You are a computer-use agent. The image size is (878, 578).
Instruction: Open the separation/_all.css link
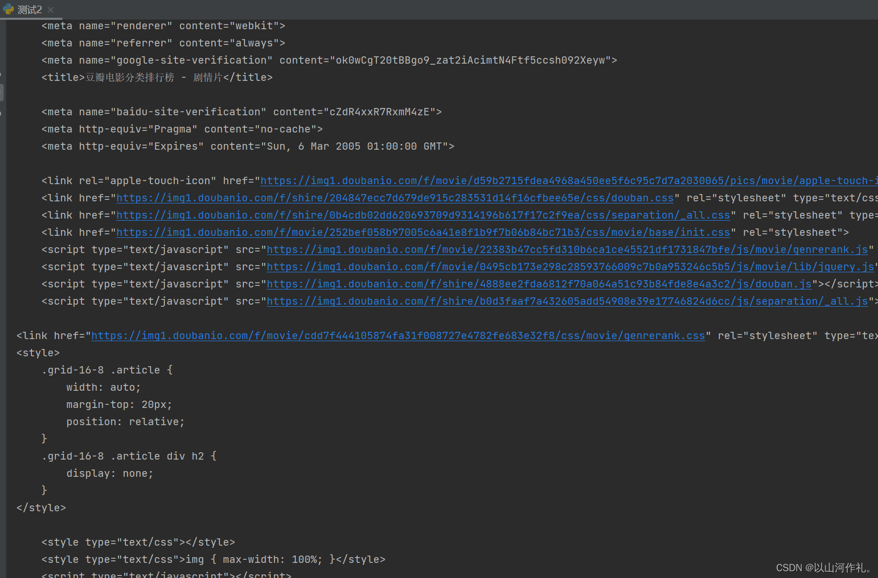coord(423,215)
